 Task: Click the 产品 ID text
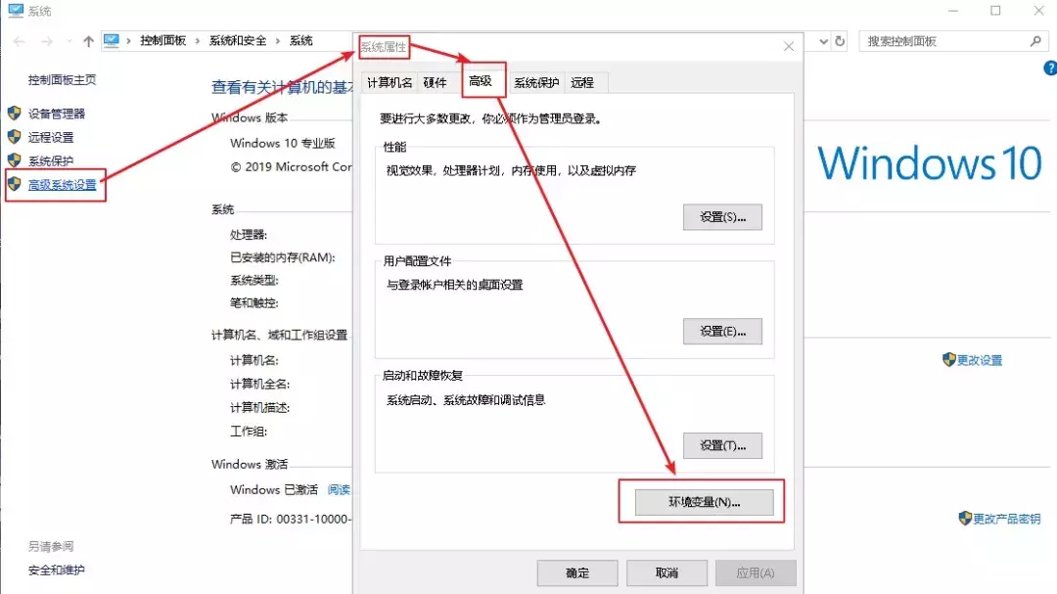[290, 520]
